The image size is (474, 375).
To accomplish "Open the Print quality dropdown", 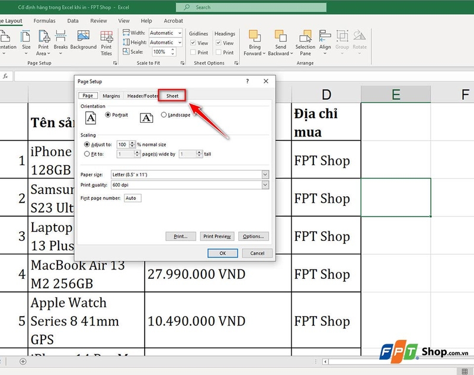I will (x=265, y=185).
